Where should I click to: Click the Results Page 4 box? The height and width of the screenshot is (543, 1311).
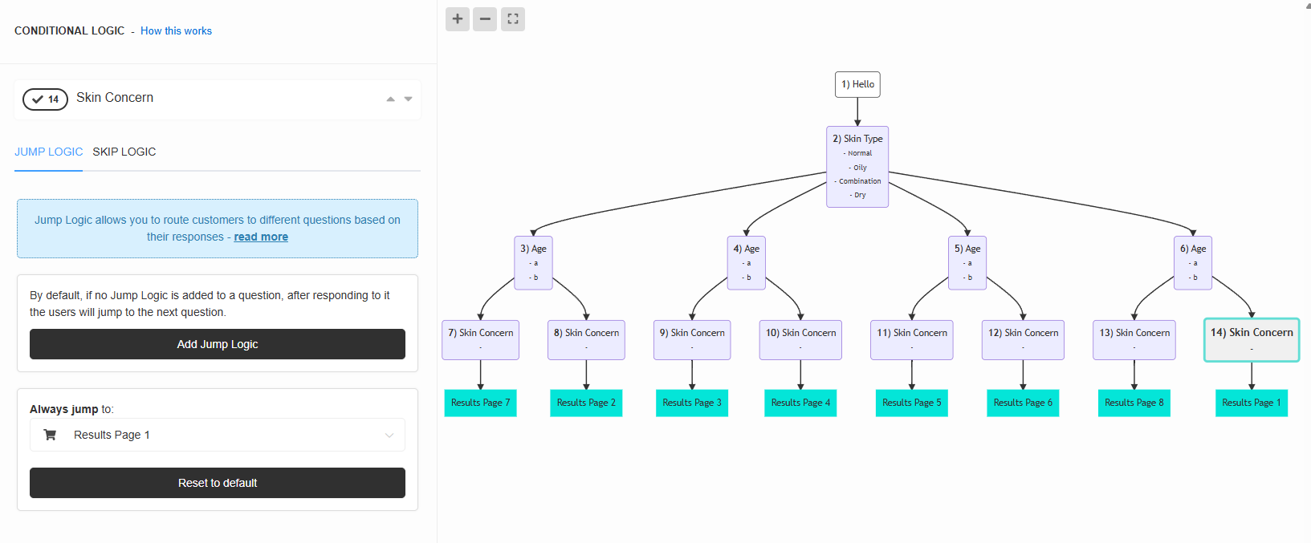tap(800, 403)
